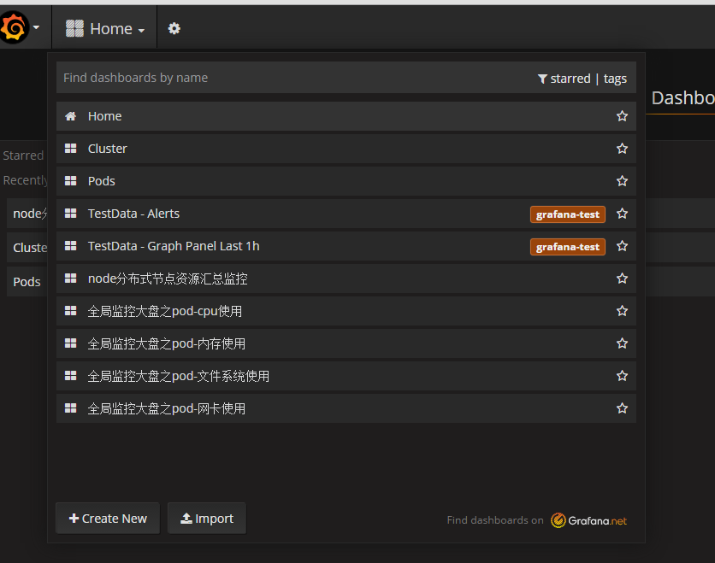
Task: Toggle star on TestData - Alerts
Action: (622, 214)
